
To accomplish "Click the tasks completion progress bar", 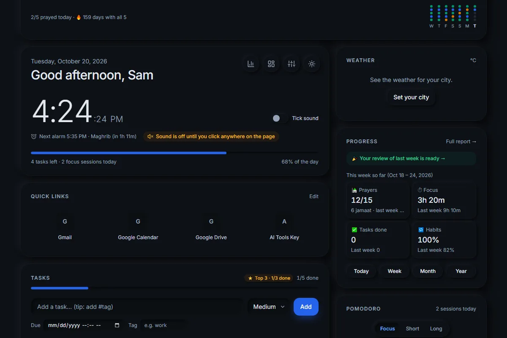I will pyautogui.click(x=174, y=288).
